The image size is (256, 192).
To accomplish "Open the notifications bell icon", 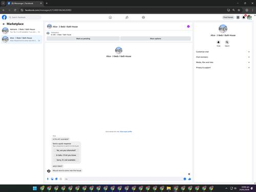I will [x=244, y=17].
